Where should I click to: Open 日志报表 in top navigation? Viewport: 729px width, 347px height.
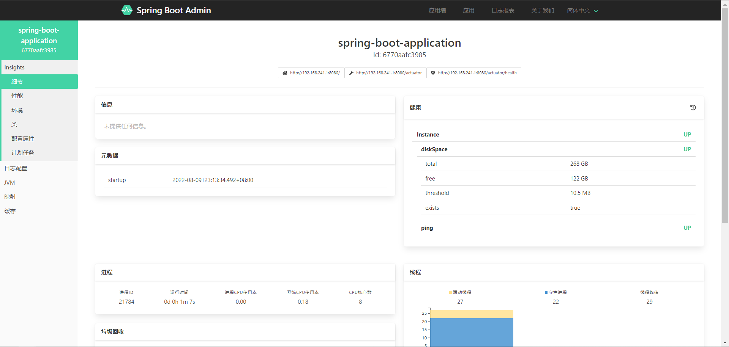tap(503, 11)
